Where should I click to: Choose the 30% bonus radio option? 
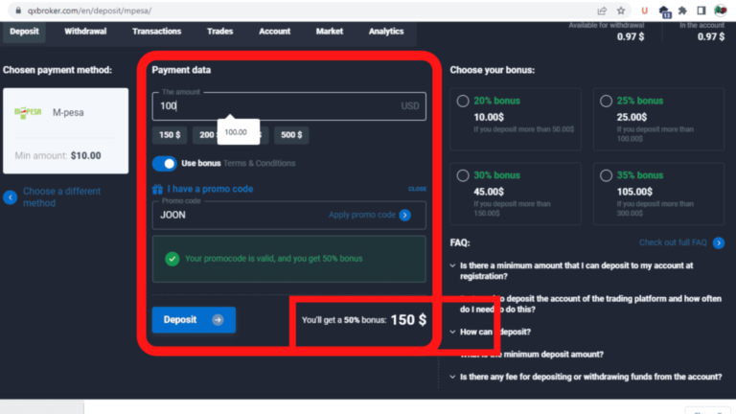(x=463, y=175)
